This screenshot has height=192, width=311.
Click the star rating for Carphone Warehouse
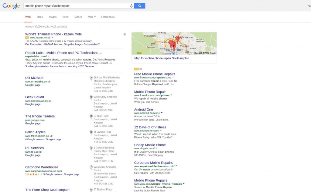pyautogui.click(x=36, y=174)
